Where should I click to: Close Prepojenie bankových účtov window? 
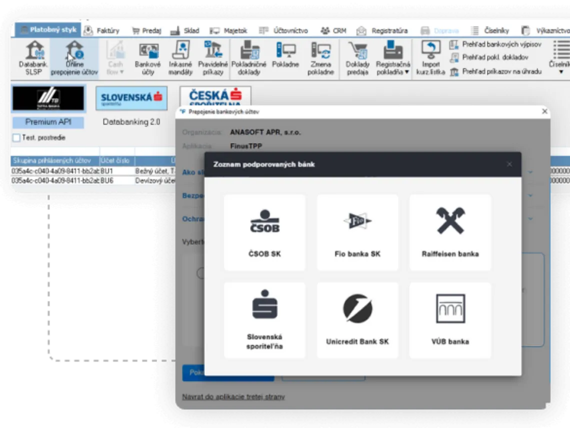[x=544, y=111]
